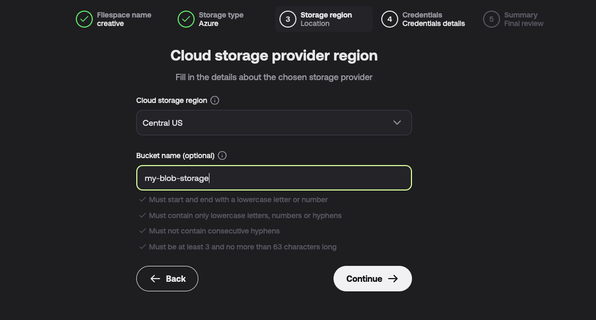Click checkmark beside 'start and end' rule
596x320 pixels.
click(143, 200)
